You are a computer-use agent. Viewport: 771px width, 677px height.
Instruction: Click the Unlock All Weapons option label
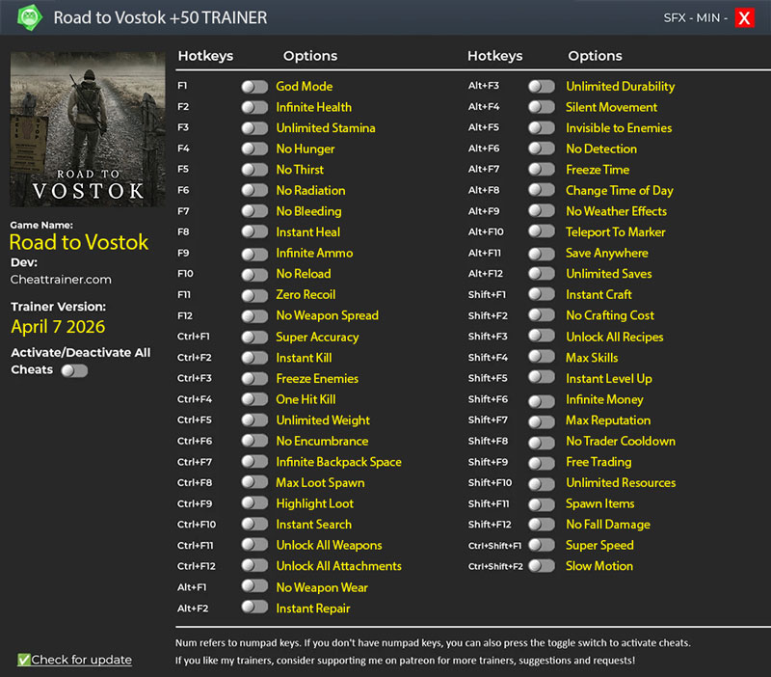[329, 546]
